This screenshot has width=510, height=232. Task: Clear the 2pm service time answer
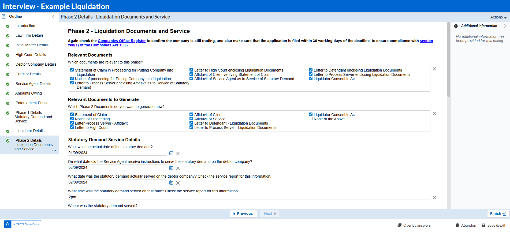(434, 198)
